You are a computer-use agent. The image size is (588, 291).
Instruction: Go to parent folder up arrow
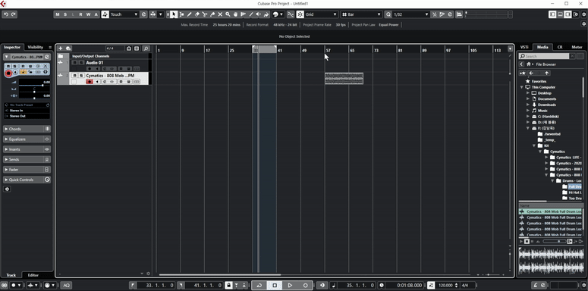coord(547,73)
